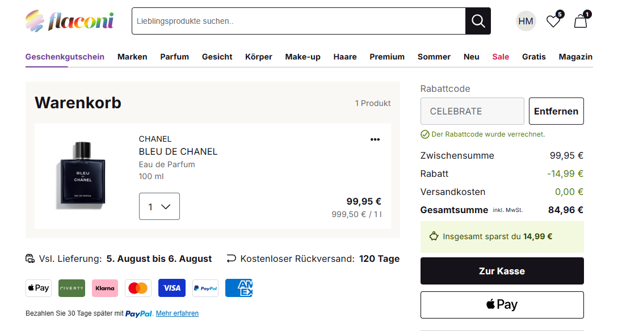Click the PayPal payment icon
The height and width of the screenshot is (331, 622).
(205, 288)
